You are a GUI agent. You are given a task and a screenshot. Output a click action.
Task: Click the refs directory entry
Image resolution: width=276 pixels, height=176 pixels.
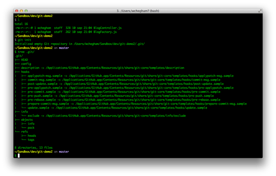pos(24,132)
